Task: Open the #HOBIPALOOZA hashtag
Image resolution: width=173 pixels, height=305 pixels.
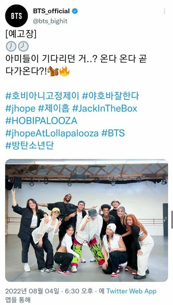Action: pos(41,121)
